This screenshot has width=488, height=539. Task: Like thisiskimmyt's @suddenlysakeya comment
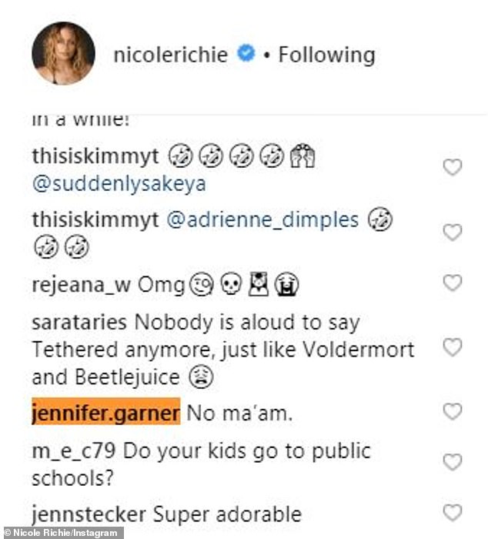click(x=453, y=167)
